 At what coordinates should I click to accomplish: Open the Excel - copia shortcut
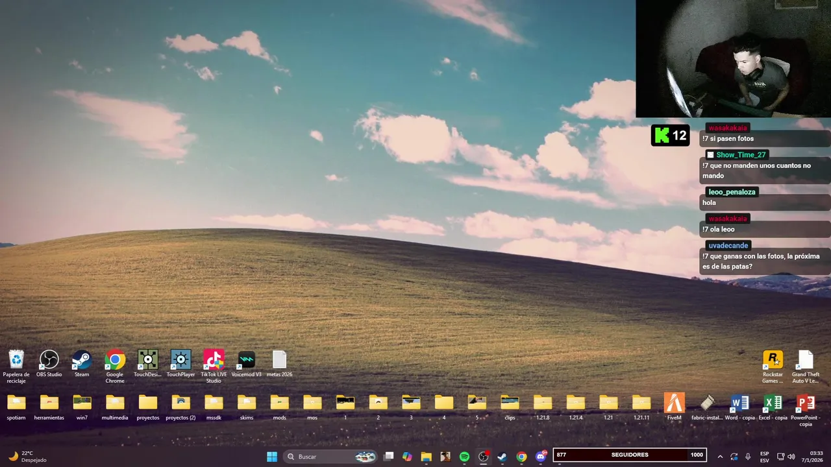773,407
